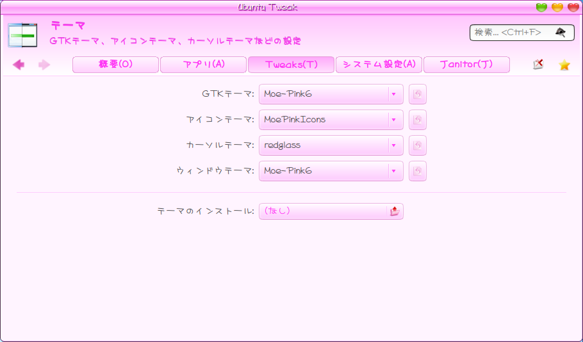This screenshot has width=583, height=342.
Task: Open the ウィンドウテーマ dropdown
Action: click(x=331, y=171)
